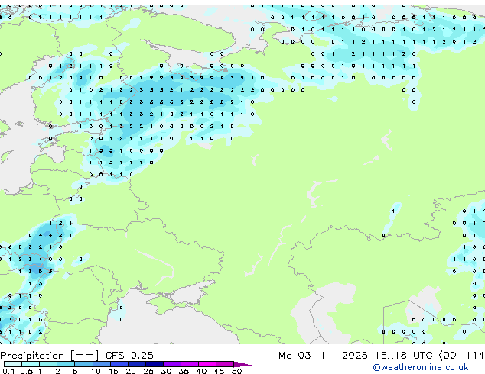The width and height of the screenshot is (485, 374).
Task: Click the 'GFS 0.25' model label
Action: pyautogui.click(x=129, y=356)
